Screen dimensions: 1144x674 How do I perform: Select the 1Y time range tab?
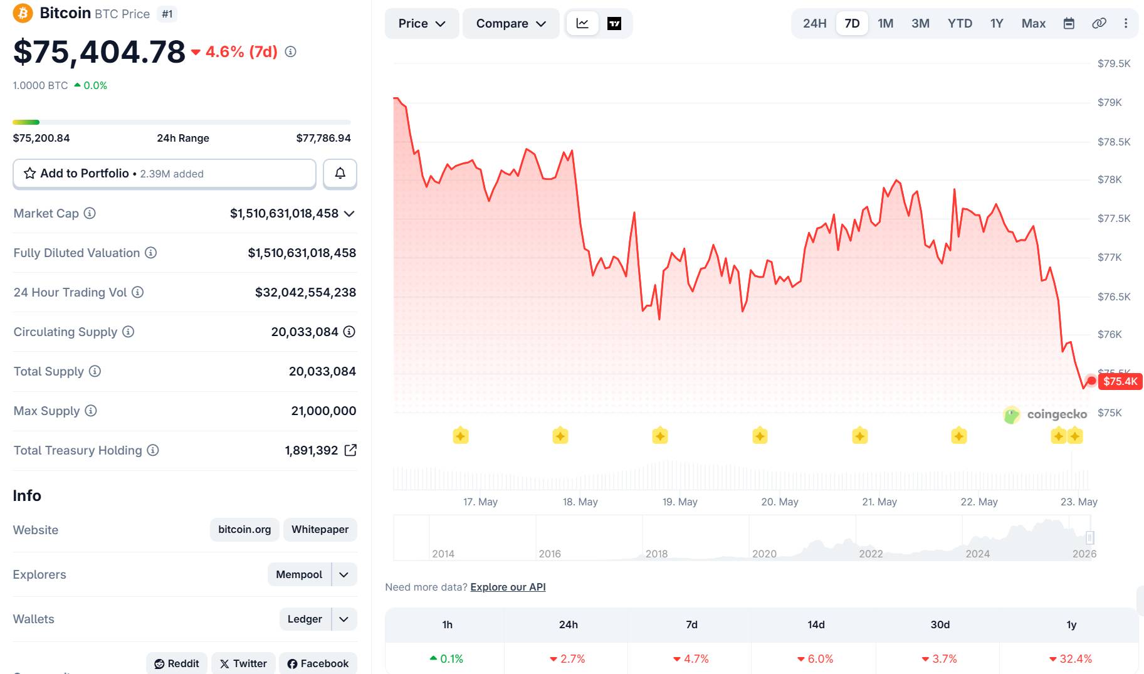(x=997, y=23)
